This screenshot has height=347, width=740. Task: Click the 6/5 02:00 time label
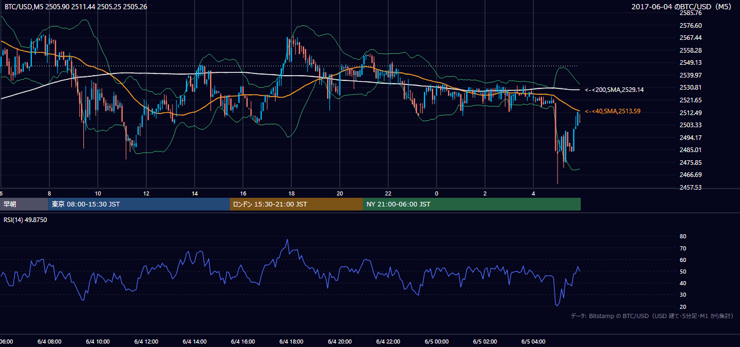485,342
